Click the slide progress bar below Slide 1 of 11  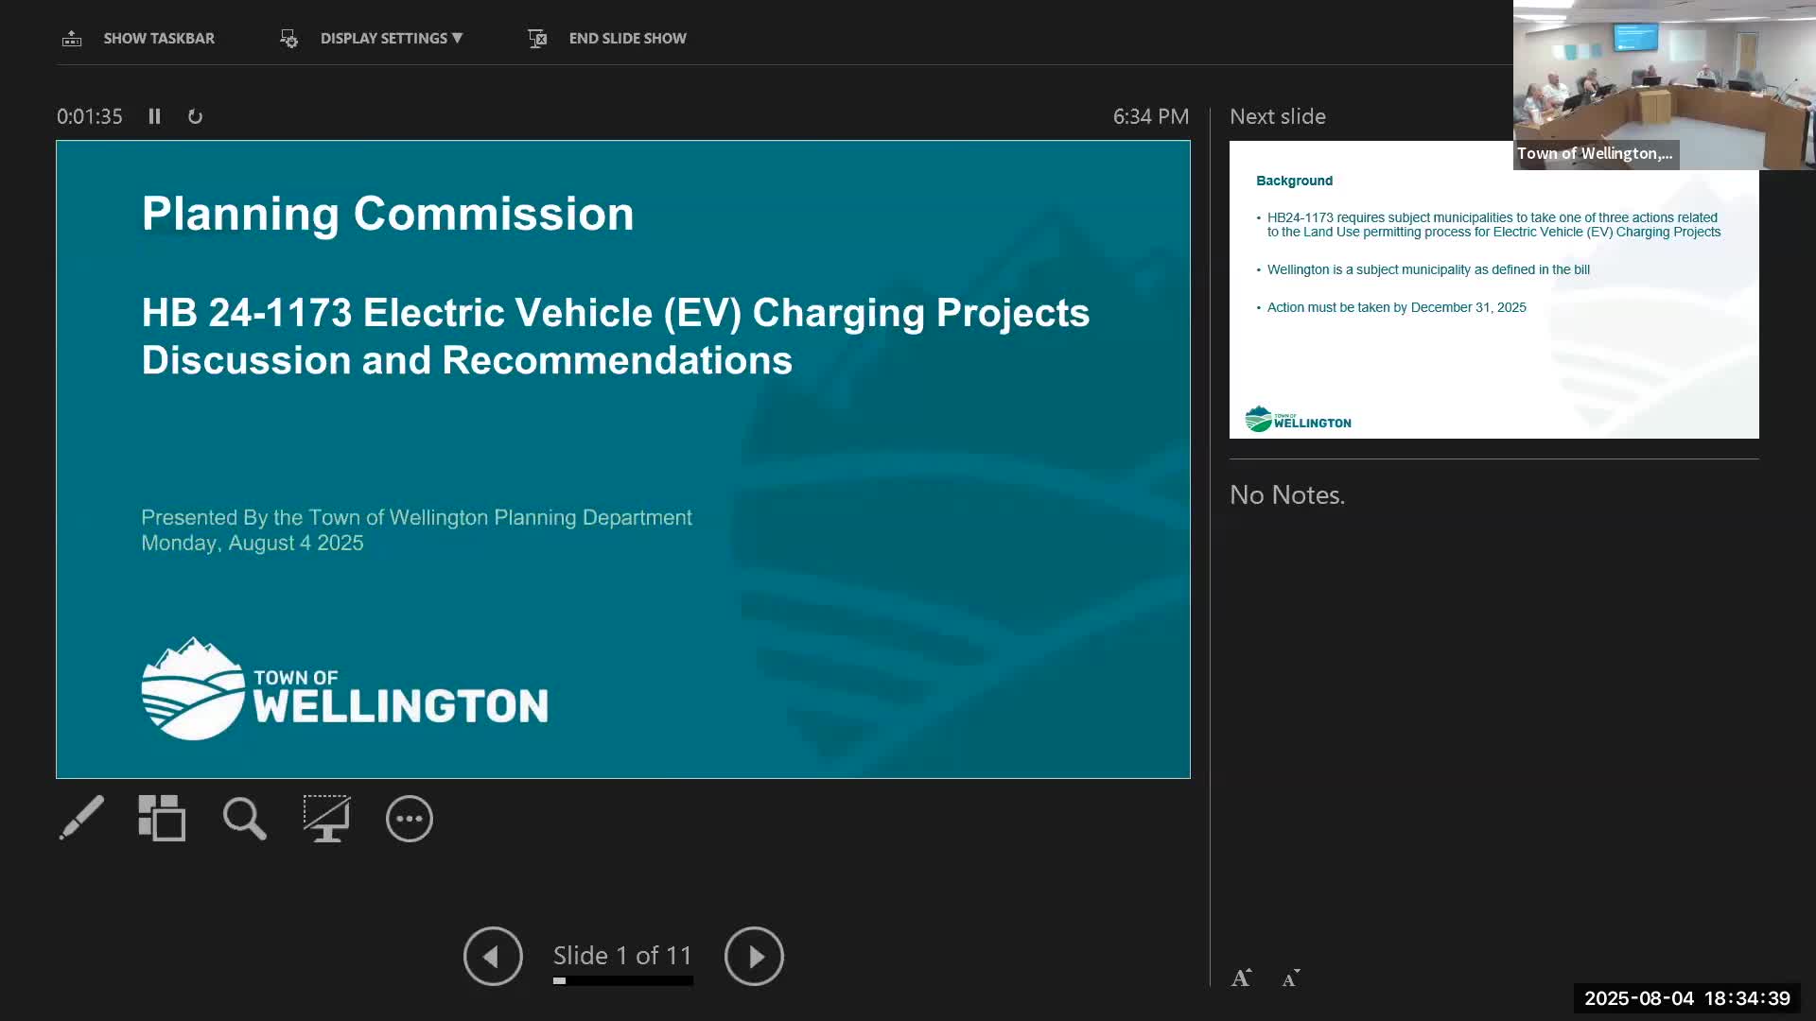[x=622, y=981]
